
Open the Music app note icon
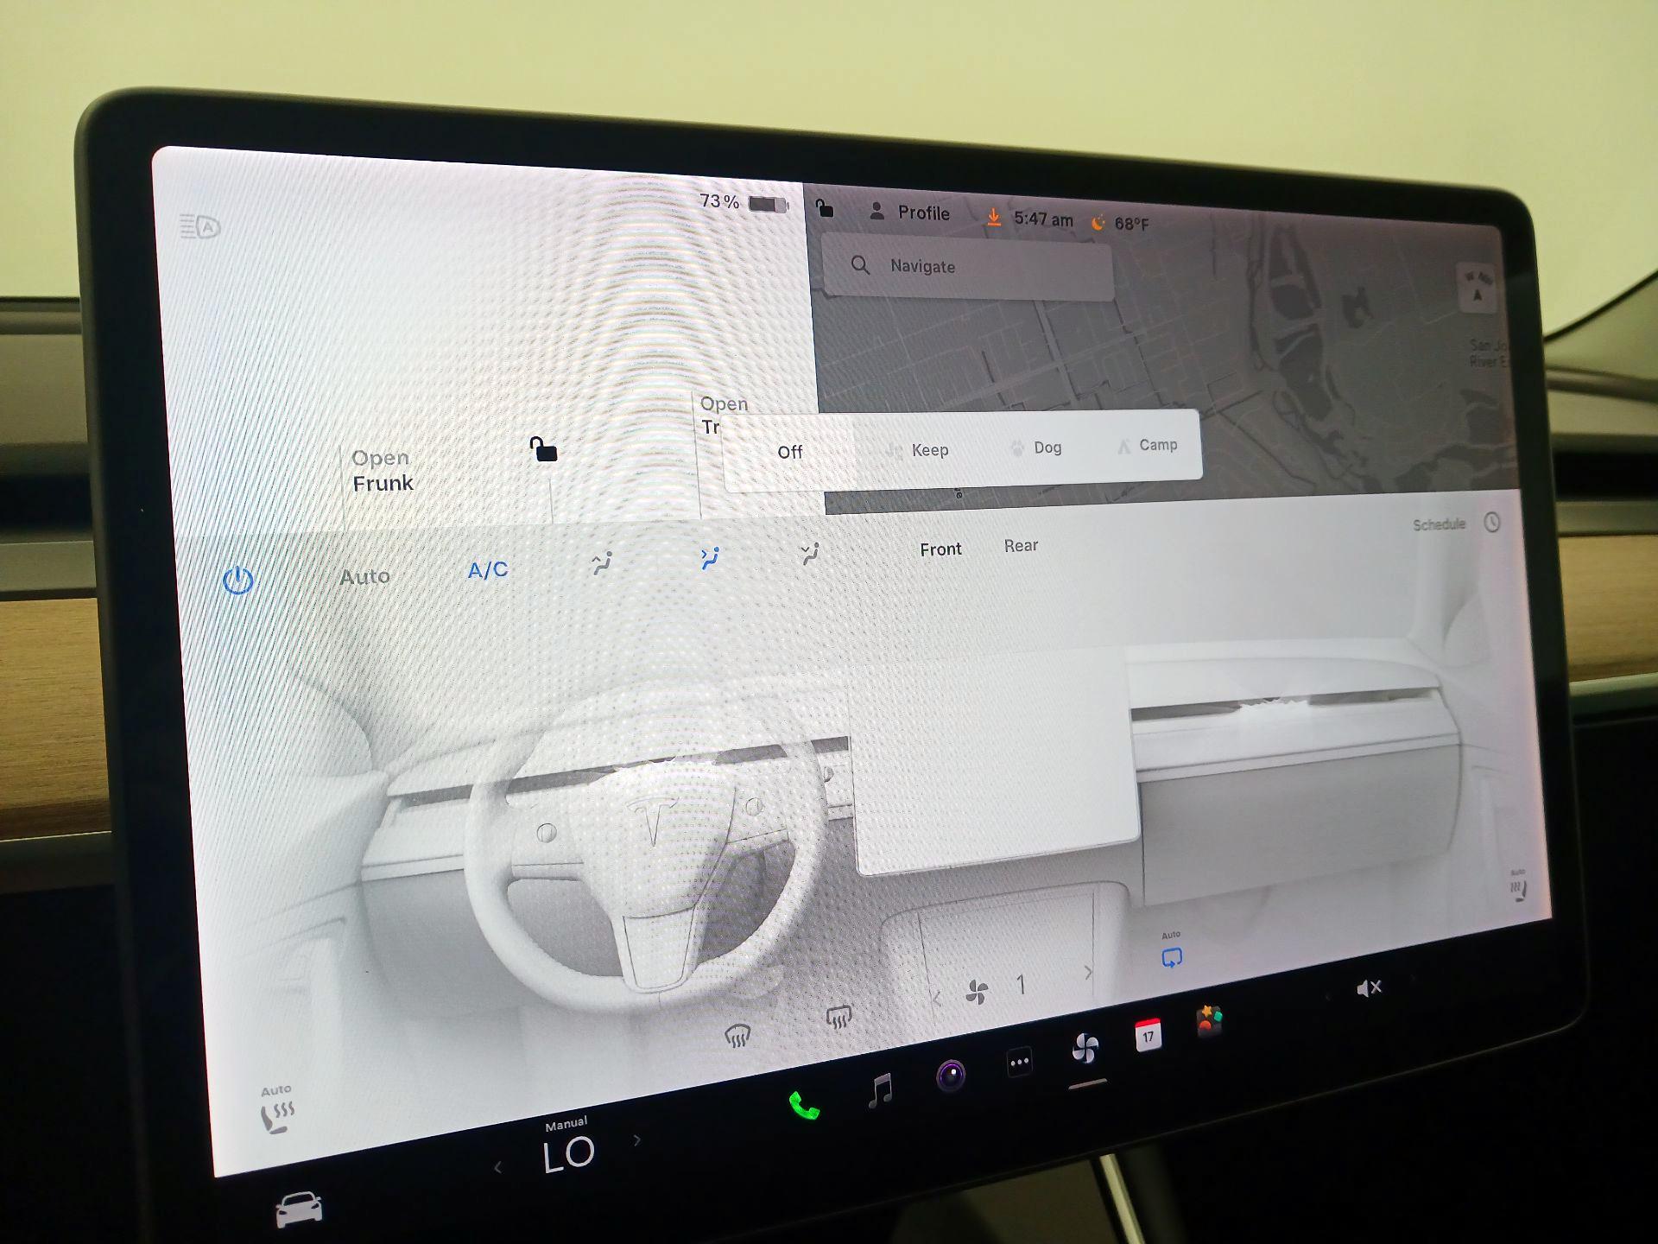[x=880, y=1090]
